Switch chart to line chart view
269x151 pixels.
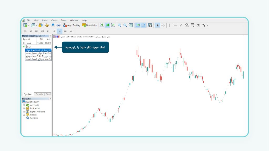pos(113,25)
